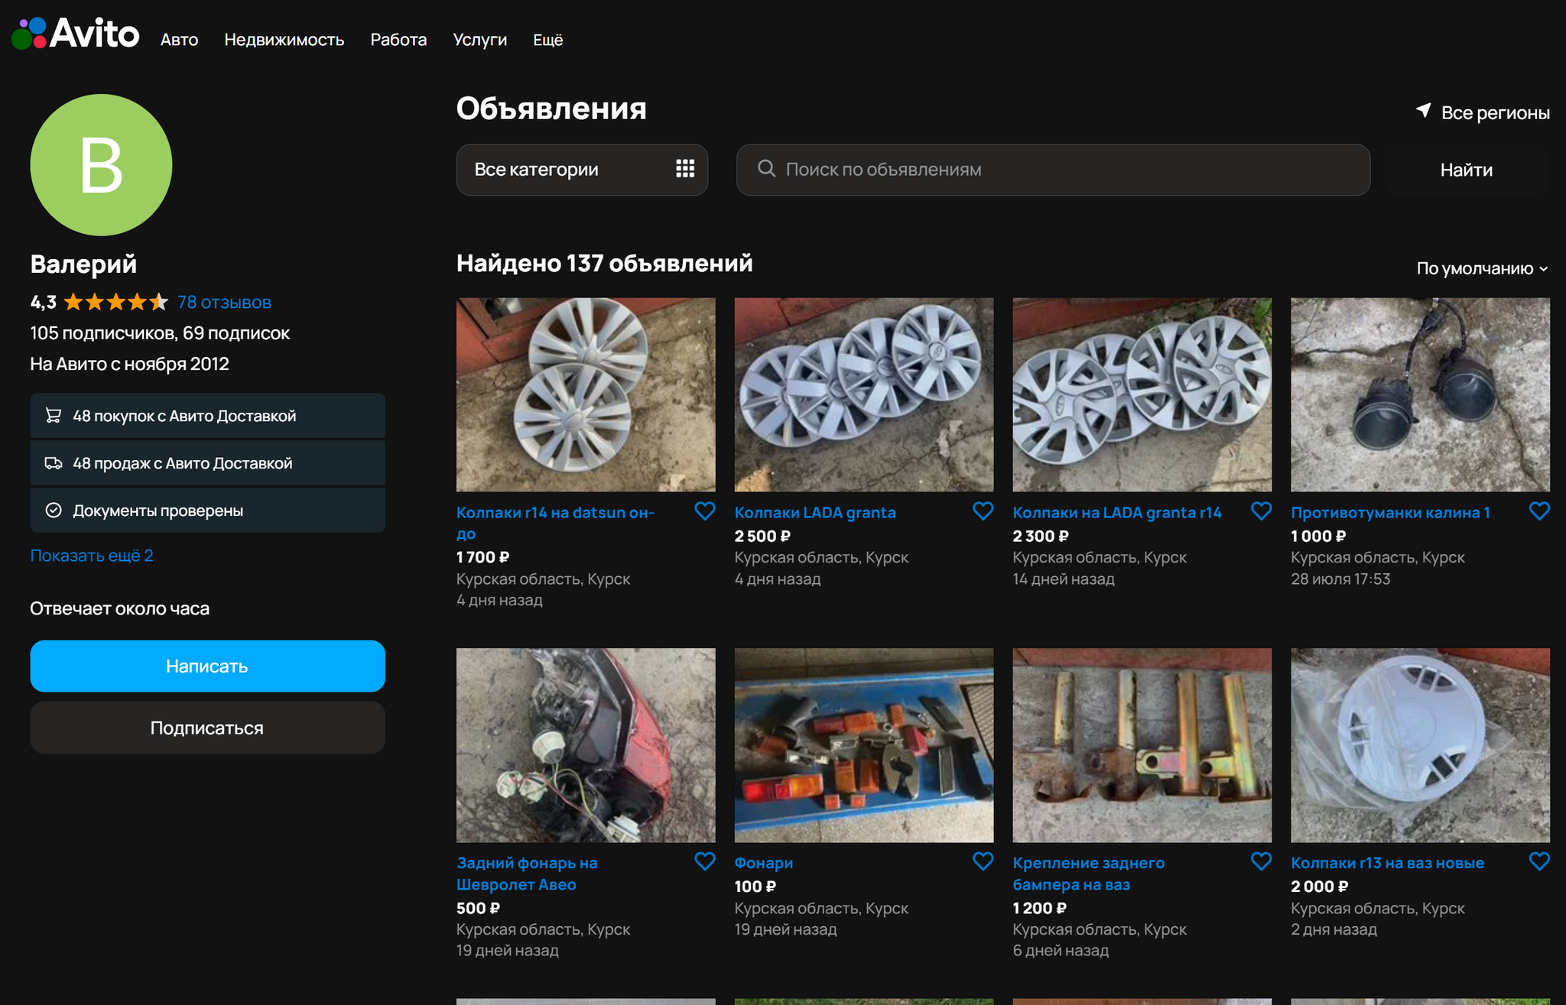Open the Ещё menu in the header
Screen dimensions: 1566x1005
coord(547,40)
